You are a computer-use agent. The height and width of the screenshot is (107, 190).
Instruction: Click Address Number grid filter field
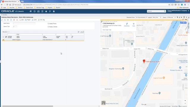tap(12, 34)
